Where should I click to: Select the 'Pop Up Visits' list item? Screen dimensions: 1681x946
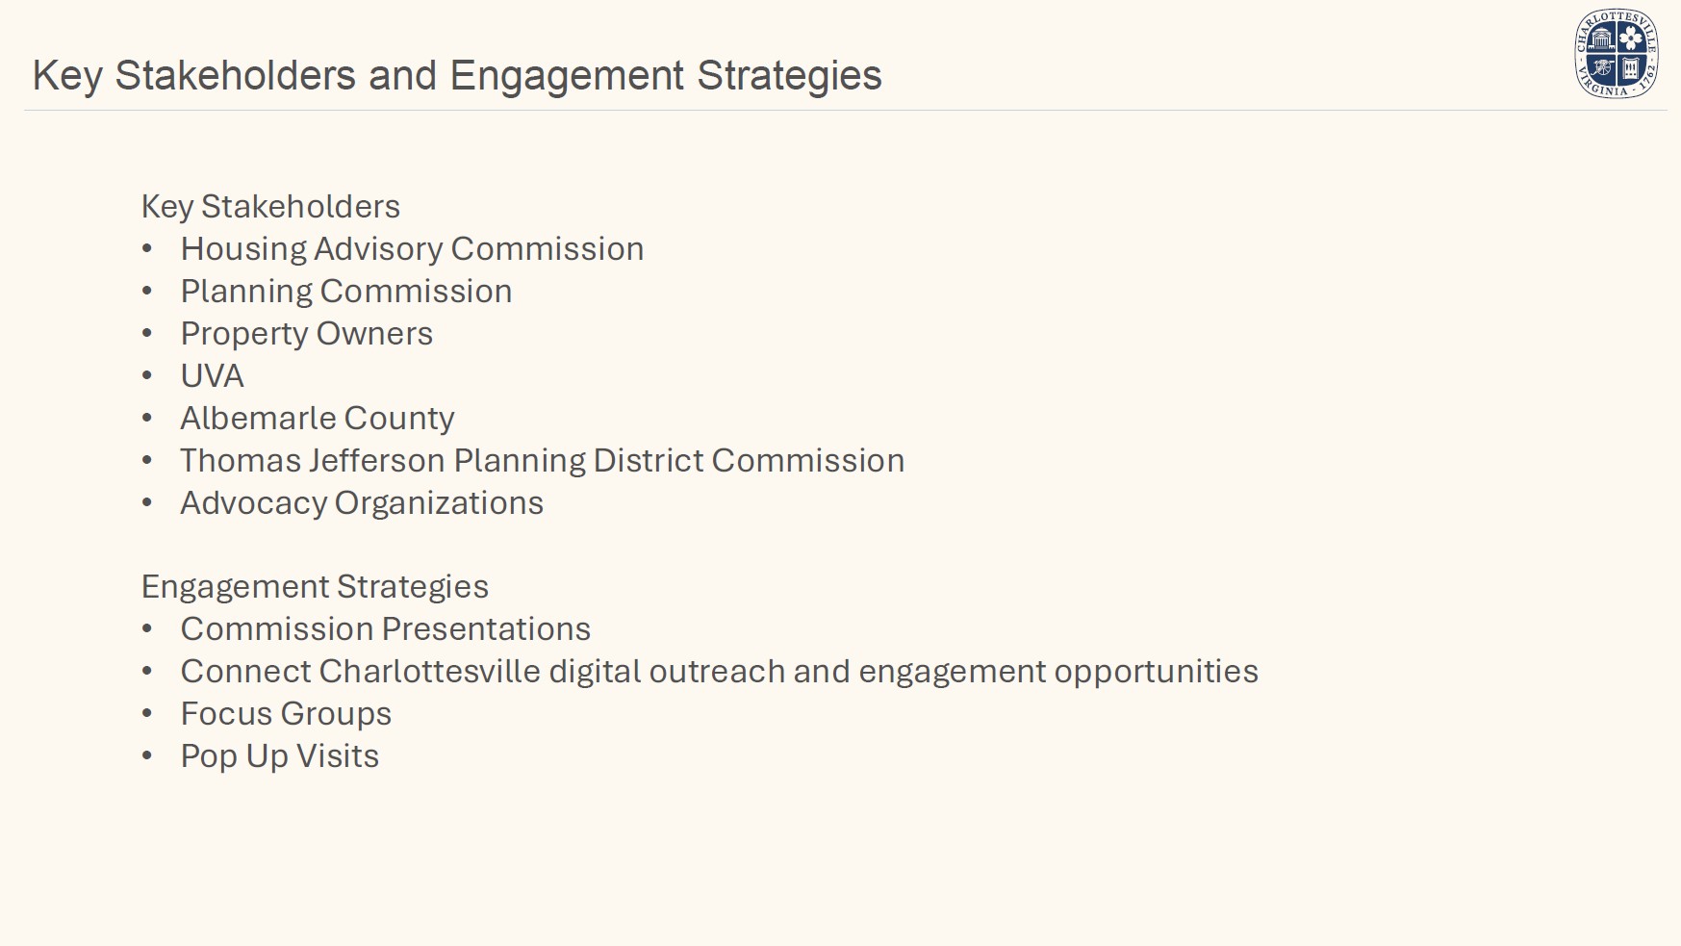point(280,756)
